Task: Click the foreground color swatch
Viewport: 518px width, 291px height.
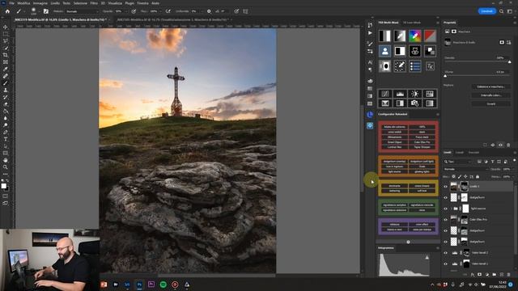Action: pyautogui.click(x=4, y=186)
